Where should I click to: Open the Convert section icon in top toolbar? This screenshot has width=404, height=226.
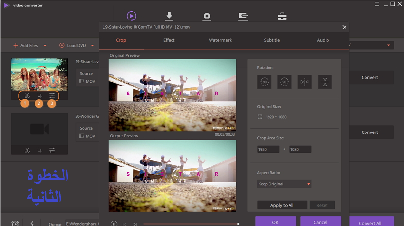click(132, 16)
